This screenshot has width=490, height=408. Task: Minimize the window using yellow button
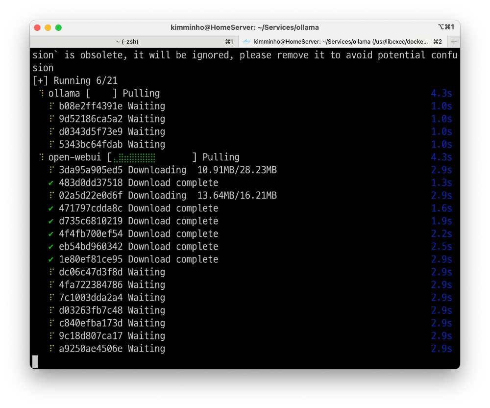pos(48,27)
